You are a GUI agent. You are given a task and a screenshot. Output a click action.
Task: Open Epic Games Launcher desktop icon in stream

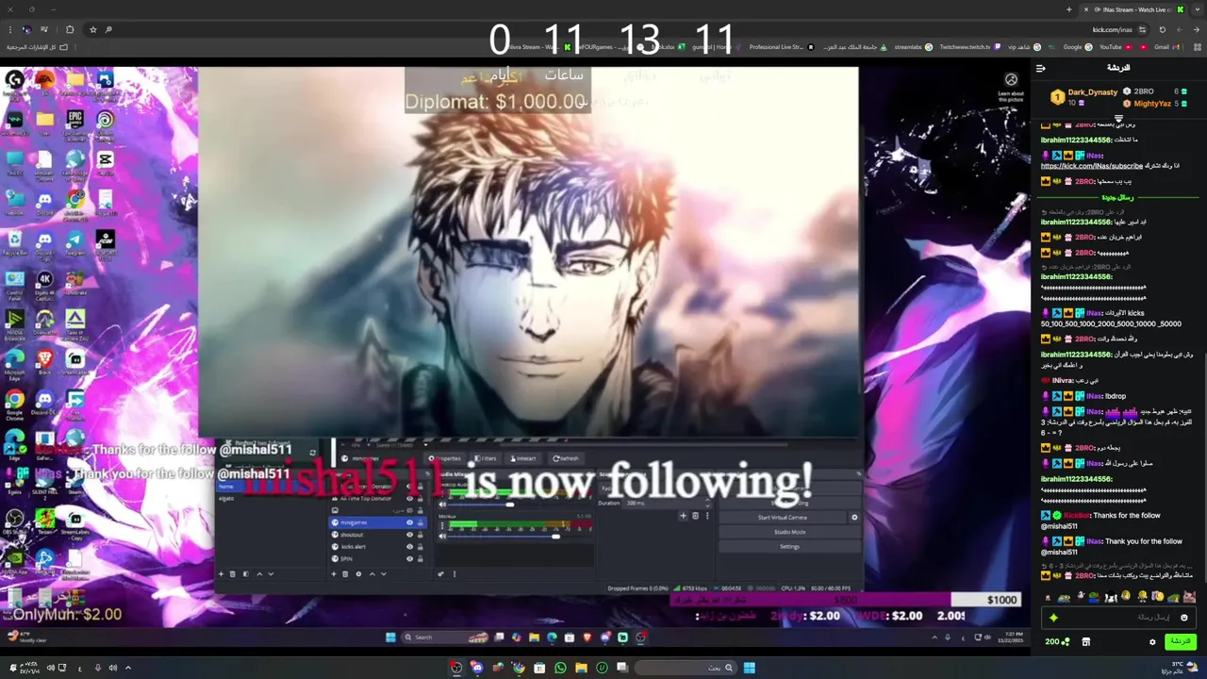(x=75, y=124)
